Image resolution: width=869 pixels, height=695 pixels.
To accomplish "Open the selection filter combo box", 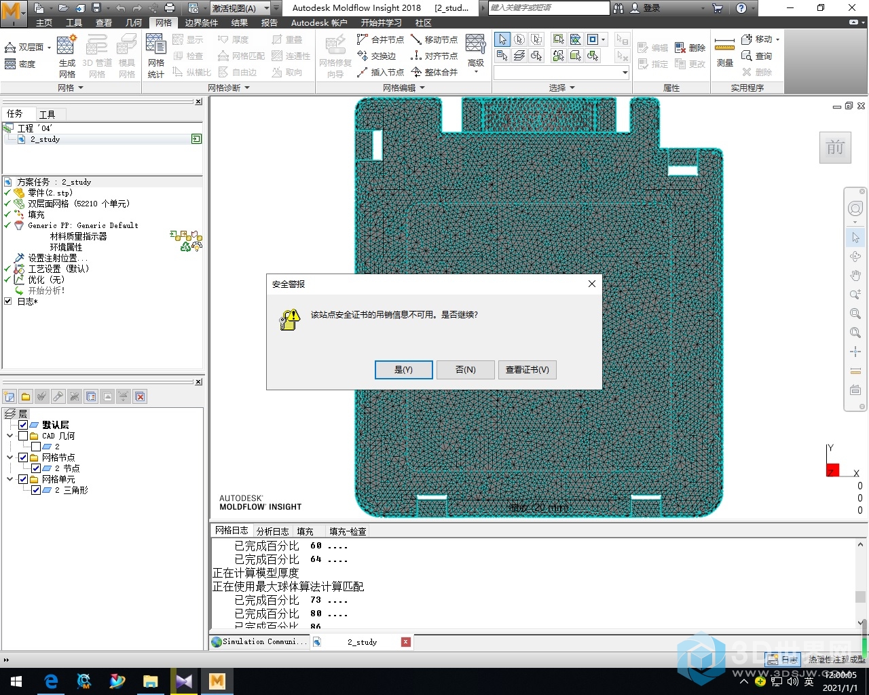I will tap(561, 73).
